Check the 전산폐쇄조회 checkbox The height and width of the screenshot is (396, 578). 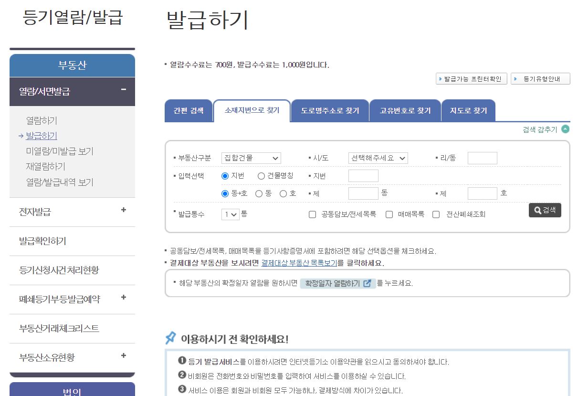tap(436, 214)
